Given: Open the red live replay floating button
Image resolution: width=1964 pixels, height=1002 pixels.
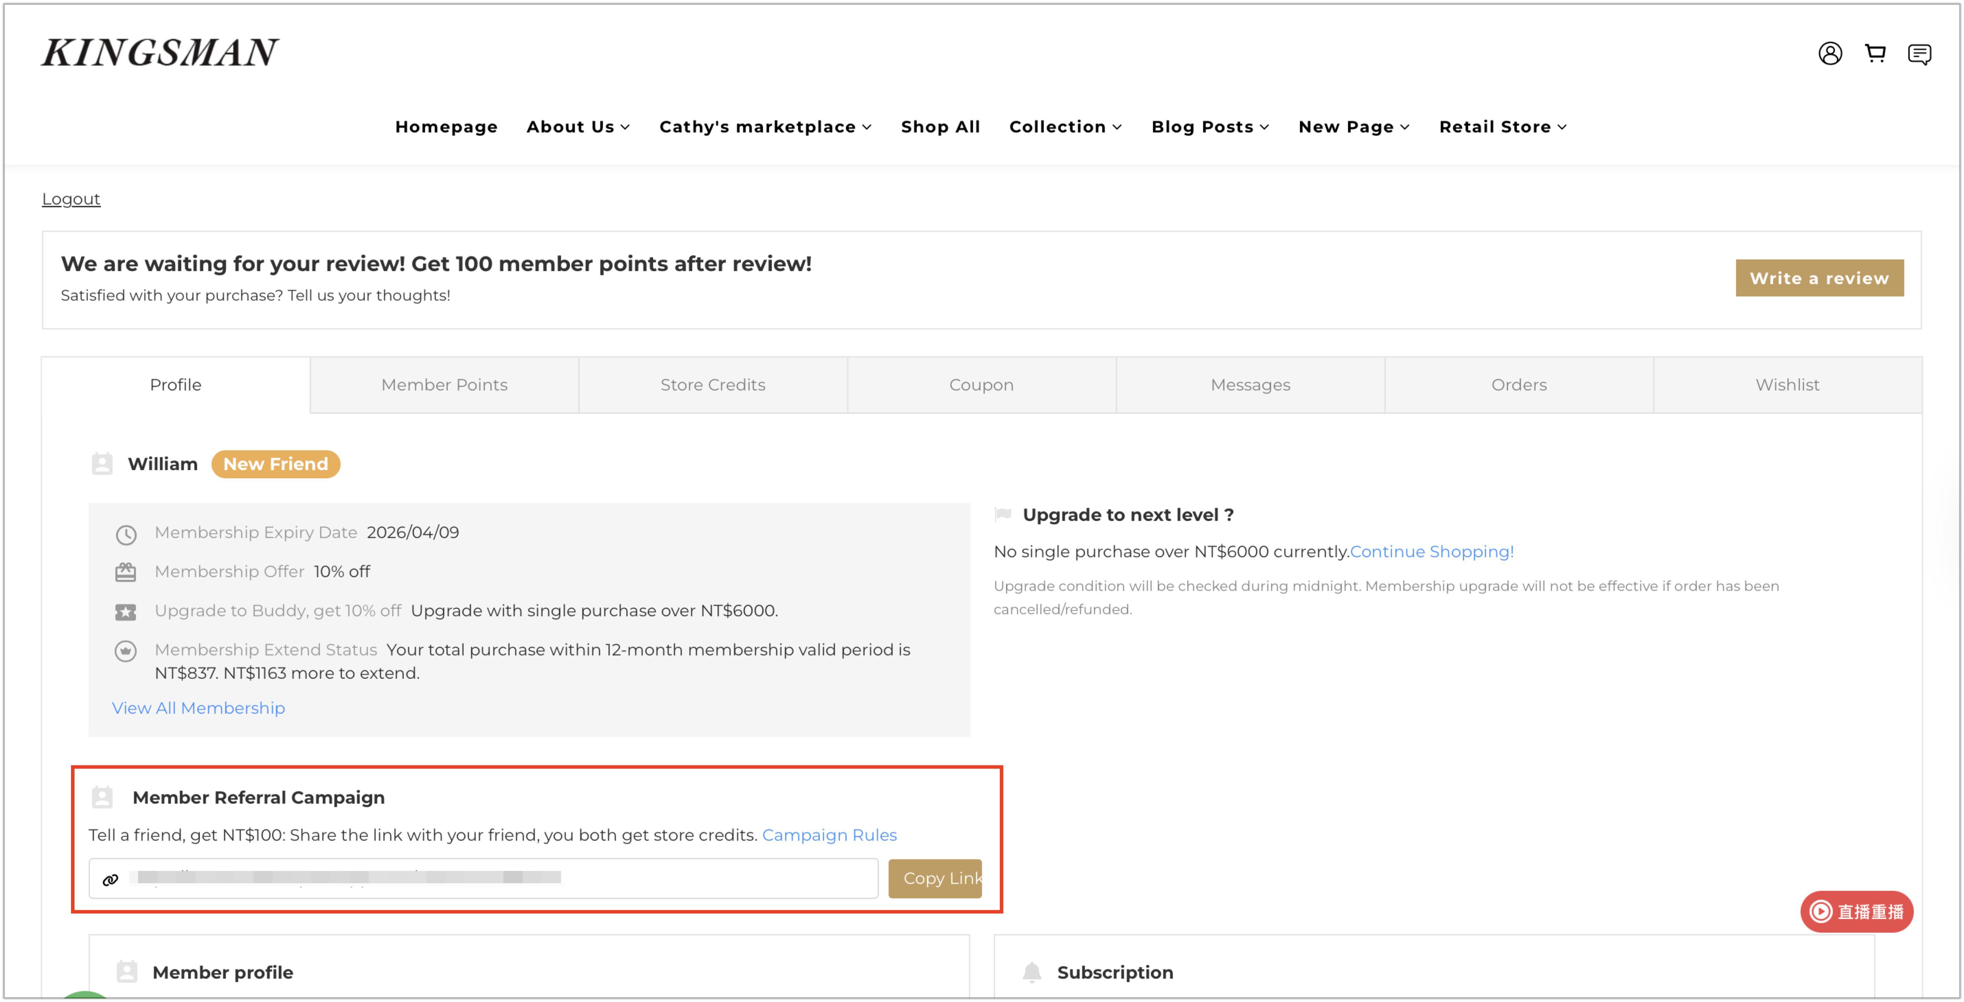Looking at the screenshot, I should tap(1857, 911).
